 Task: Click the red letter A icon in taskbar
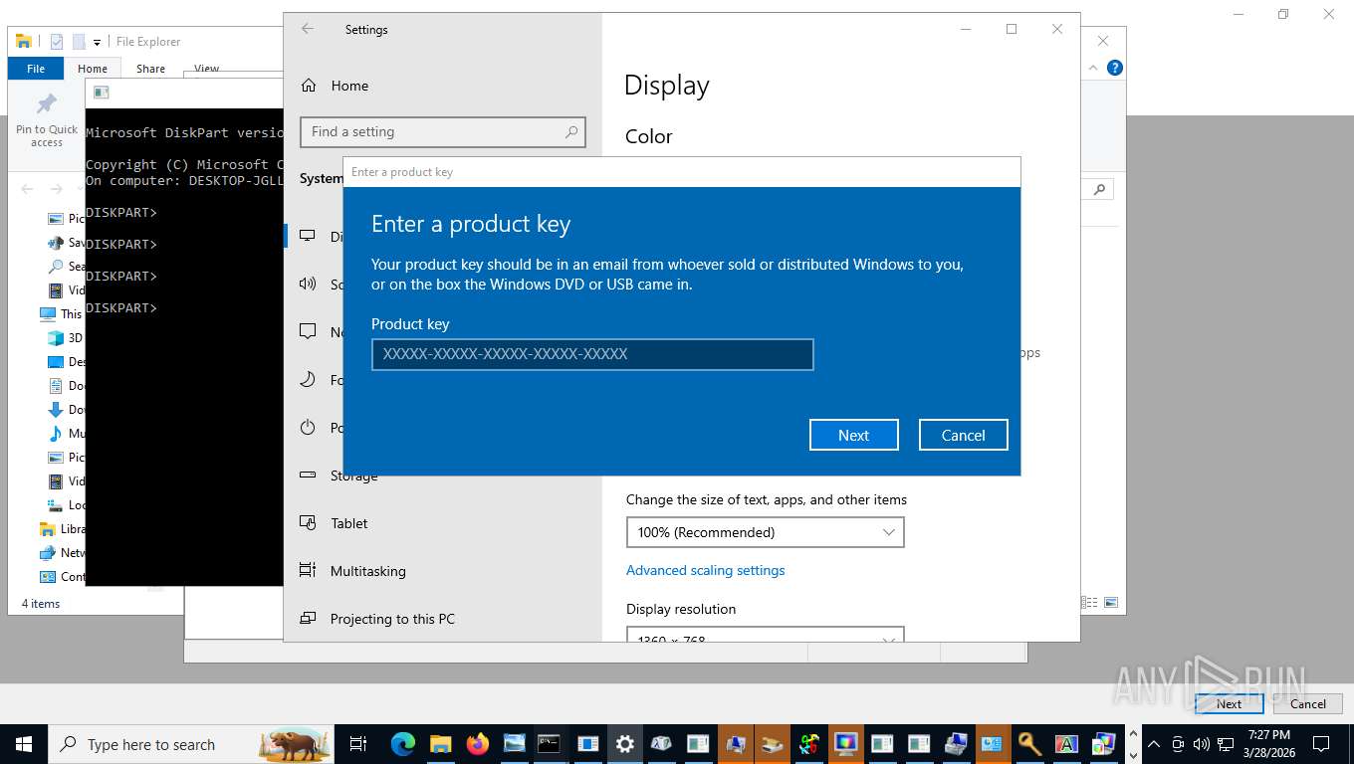pos(1065,744)
